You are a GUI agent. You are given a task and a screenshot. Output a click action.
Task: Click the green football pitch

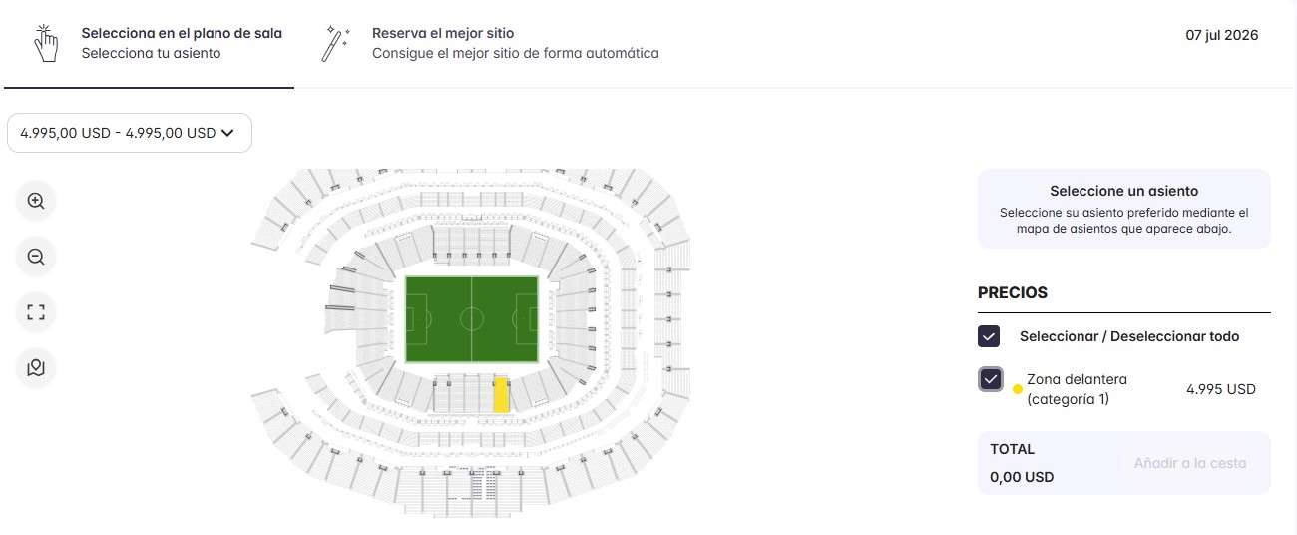pyautogui.click(x=471, y=319)
